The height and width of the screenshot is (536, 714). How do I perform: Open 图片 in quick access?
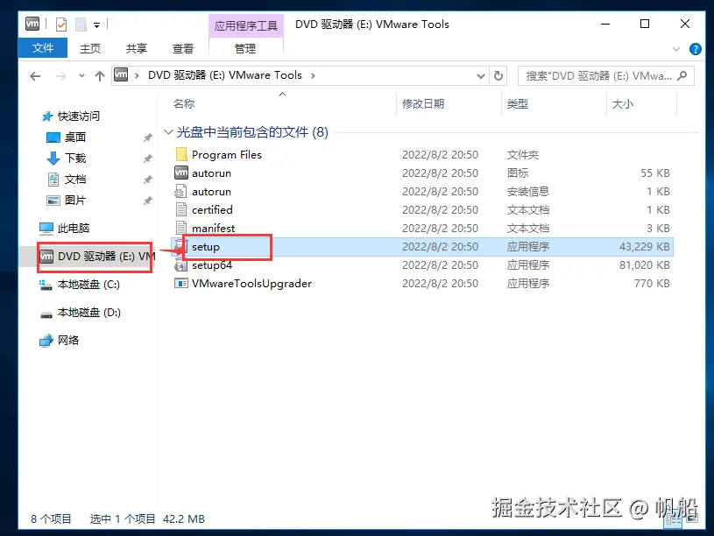pos(75,200)
